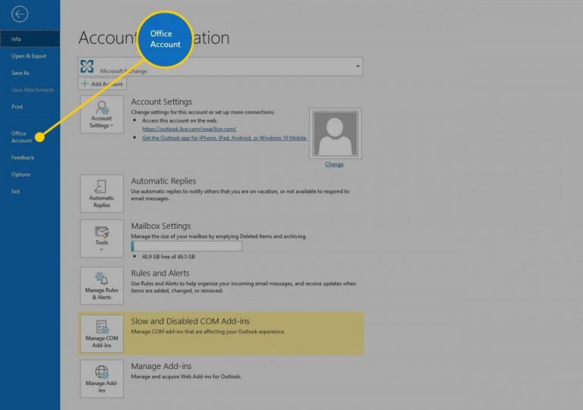
Task: Click the Microsoft Exchange account icon
Action: tap(87, 67)
